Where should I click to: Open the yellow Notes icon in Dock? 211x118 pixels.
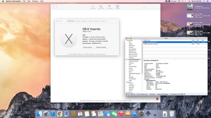pos(87,114)
